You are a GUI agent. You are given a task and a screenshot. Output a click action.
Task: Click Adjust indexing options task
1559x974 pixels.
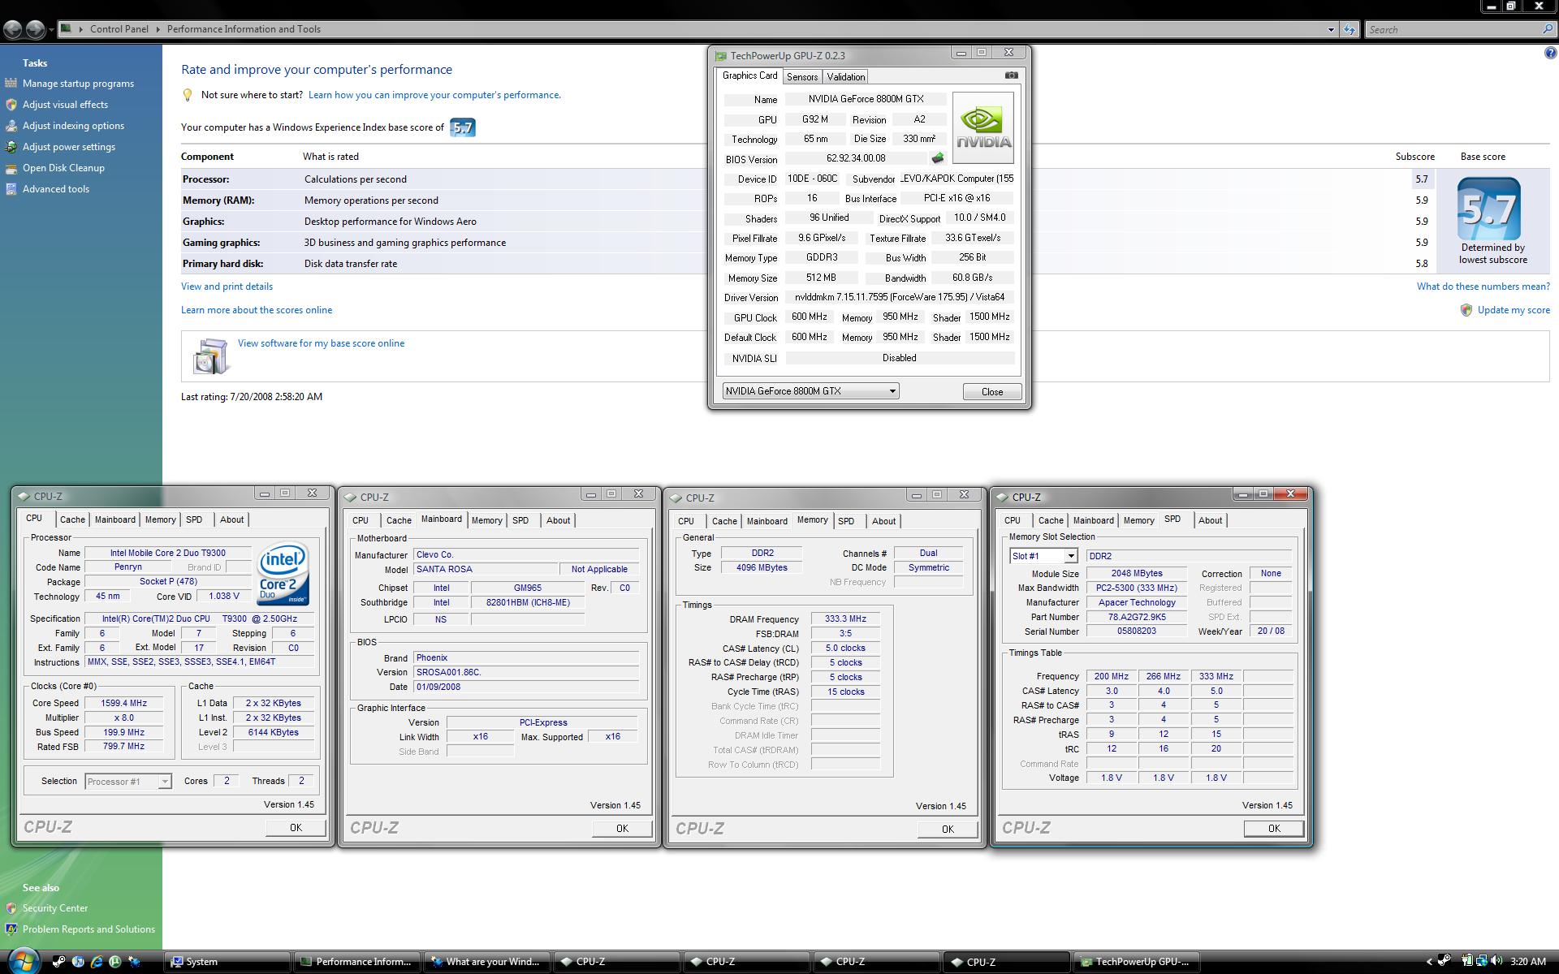pyautogui.click(x=73, y=126)
